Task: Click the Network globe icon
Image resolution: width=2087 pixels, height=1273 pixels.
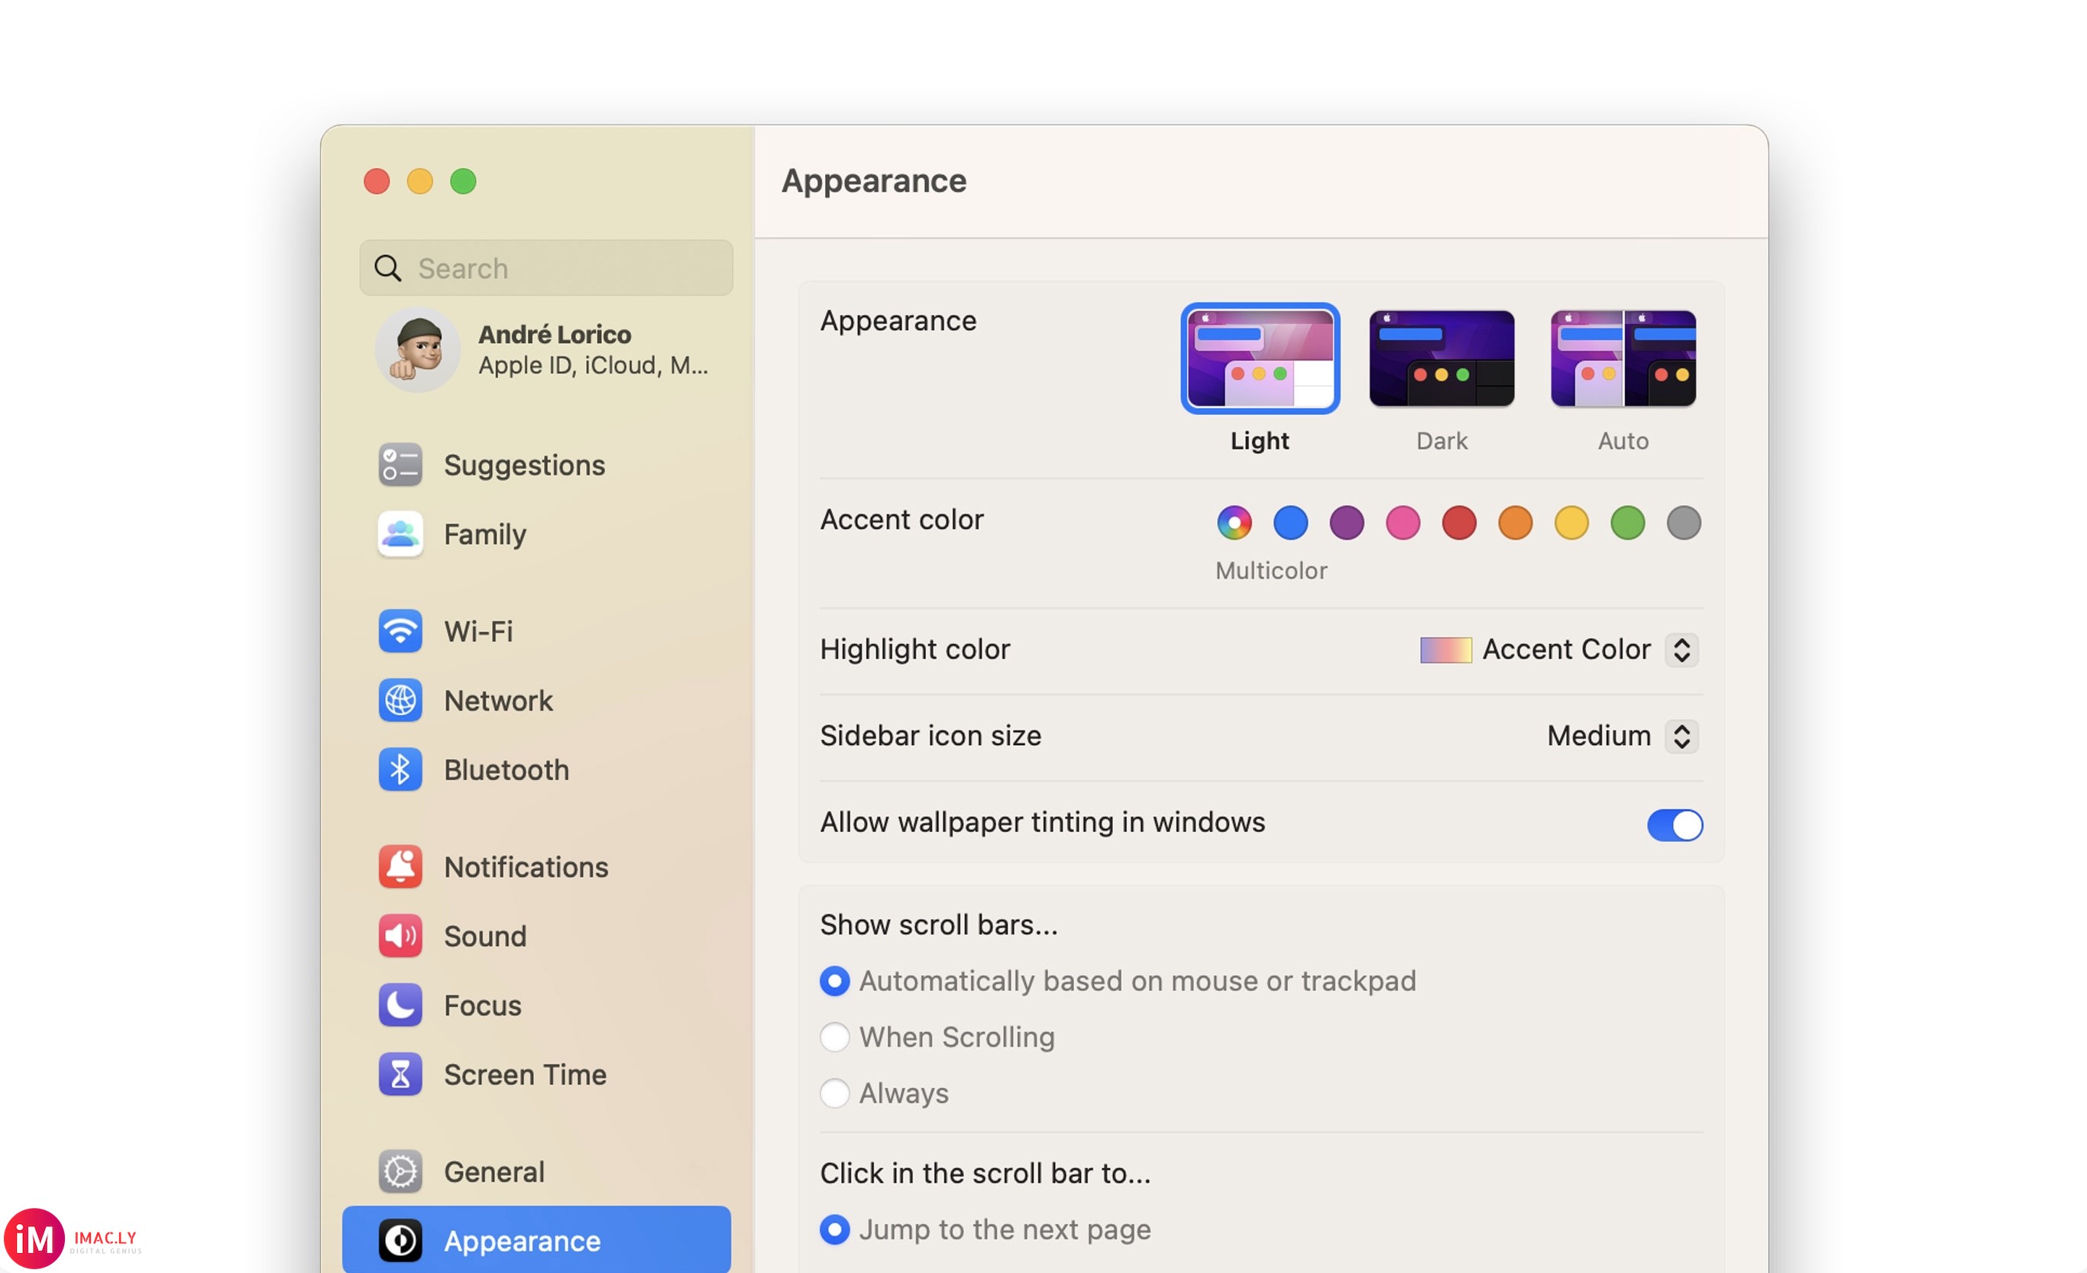Action: coord(400,701)
